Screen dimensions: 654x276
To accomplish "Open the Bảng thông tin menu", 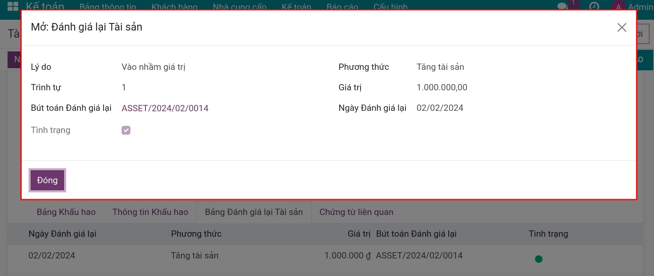I will (108, 7).
